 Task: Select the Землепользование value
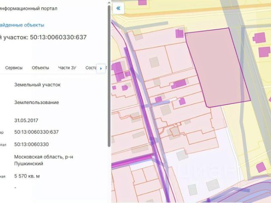(x=37, y=102)
